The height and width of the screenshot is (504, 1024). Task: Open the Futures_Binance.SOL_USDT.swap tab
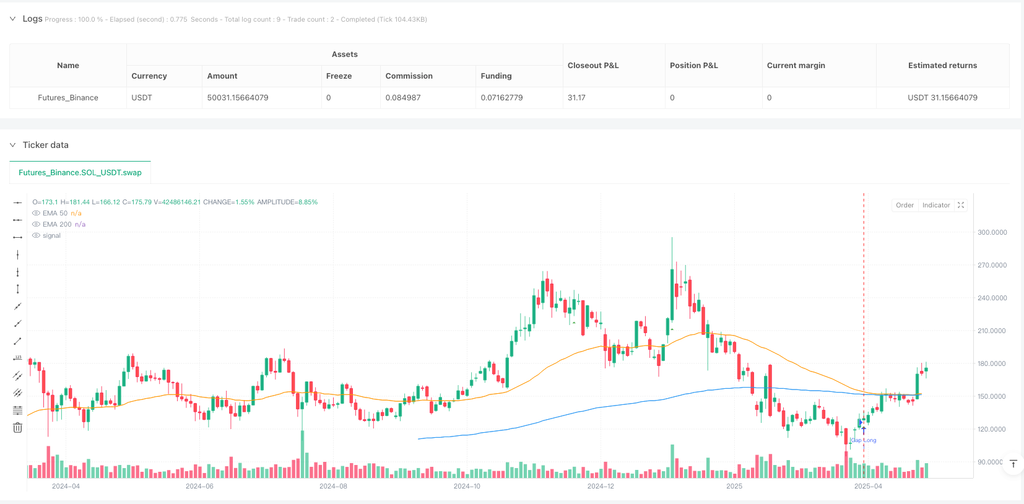click(x=80, y=173)
